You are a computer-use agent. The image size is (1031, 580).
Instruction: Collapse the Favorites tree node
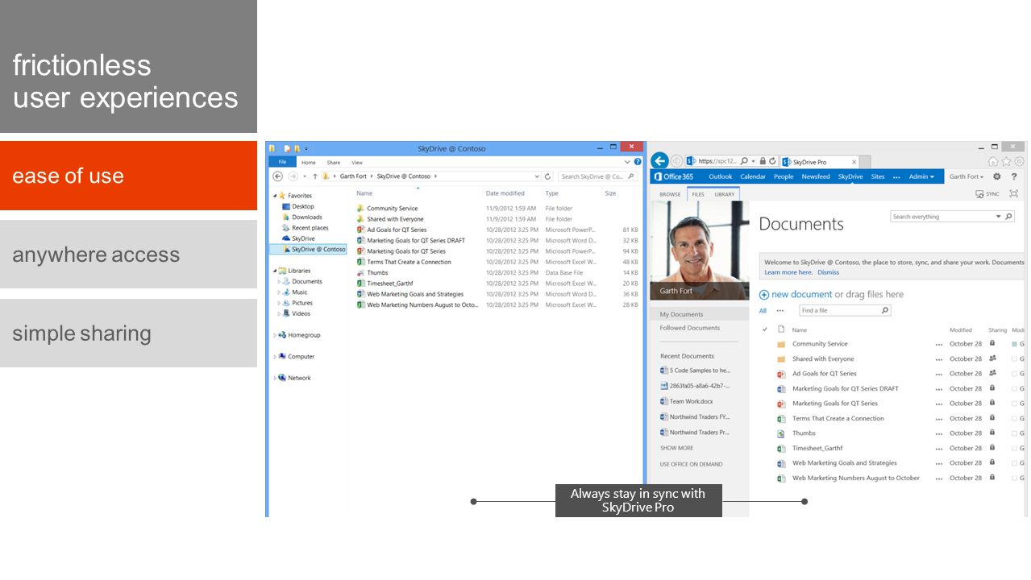click(275, 196)
